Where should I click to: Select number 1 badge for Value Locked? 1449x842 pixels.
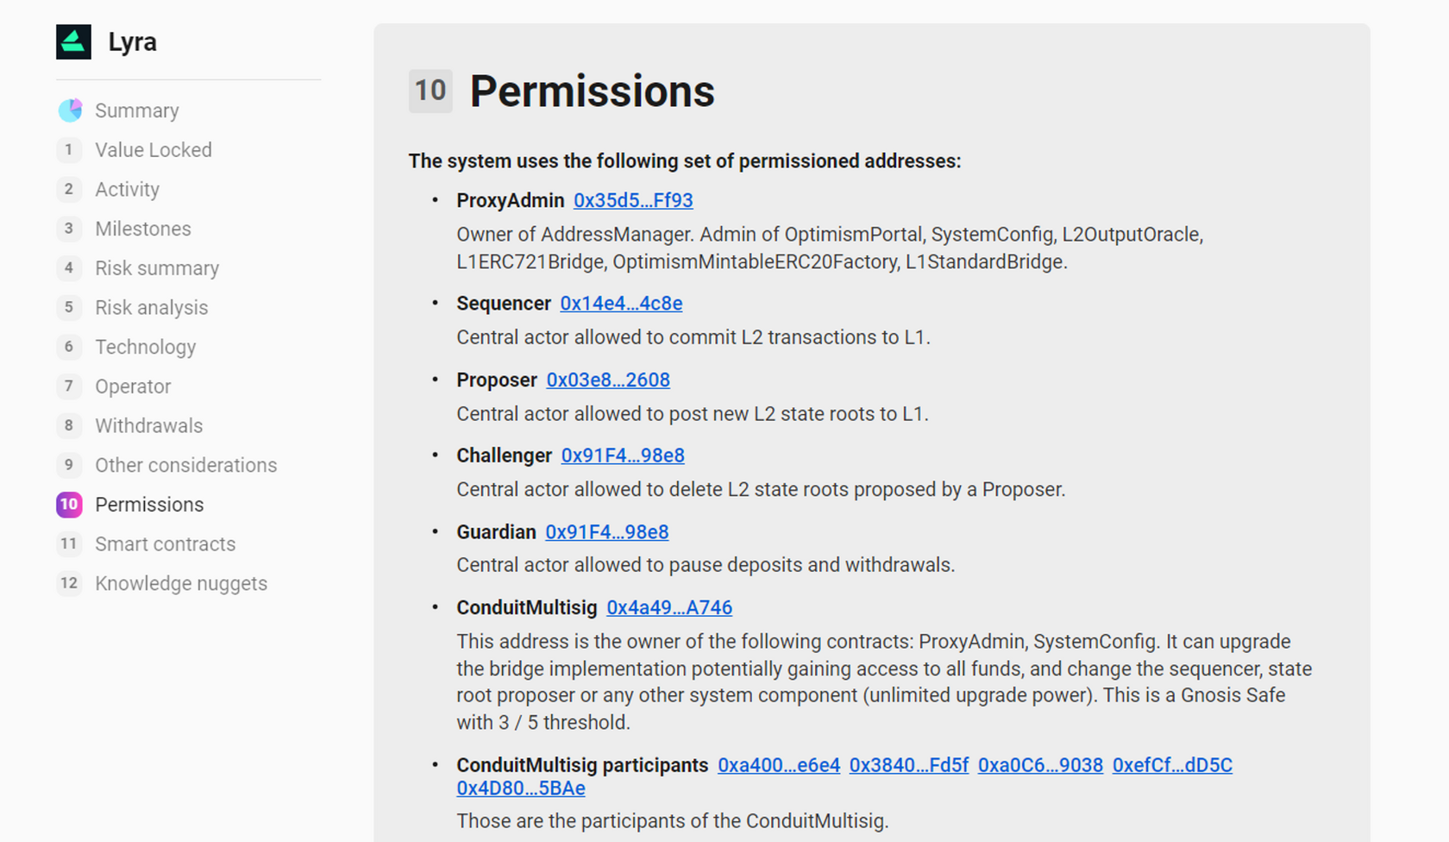(x=69, y=150)
